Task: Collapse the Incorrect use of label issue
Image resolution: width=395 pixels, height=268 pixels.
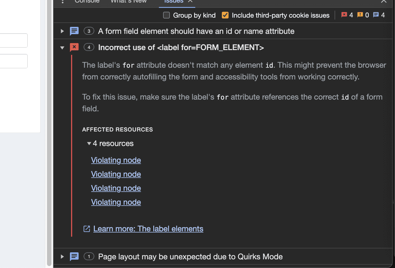Action: click(62, 48)
